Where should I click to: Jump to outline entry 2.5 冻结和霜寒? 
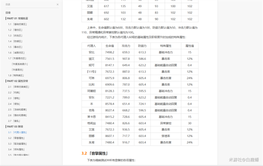18,109
